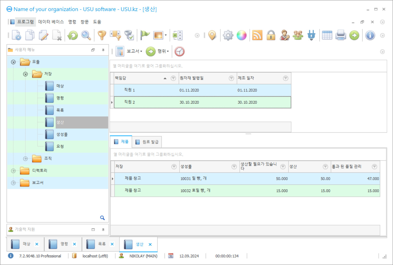Toggle filter on 제조 일자 column
Screen dimensions: 393x265
coord(286,78)
